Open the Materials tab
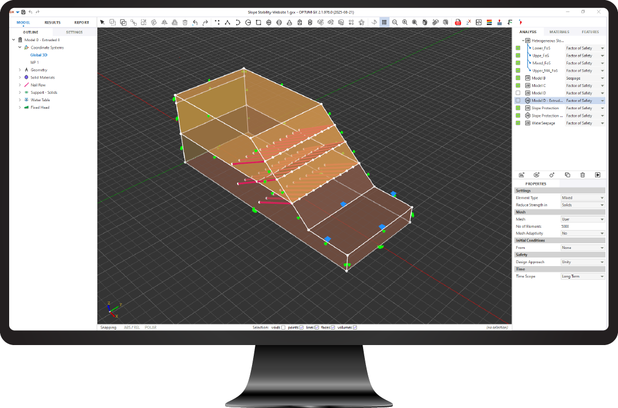Screen dimensions: 618x408 559,32
